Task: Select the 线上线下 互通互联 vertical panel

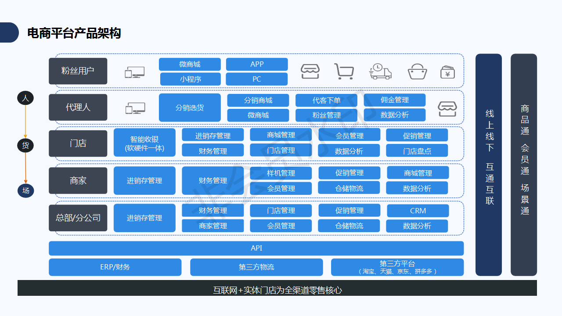Action: point(489,165)
